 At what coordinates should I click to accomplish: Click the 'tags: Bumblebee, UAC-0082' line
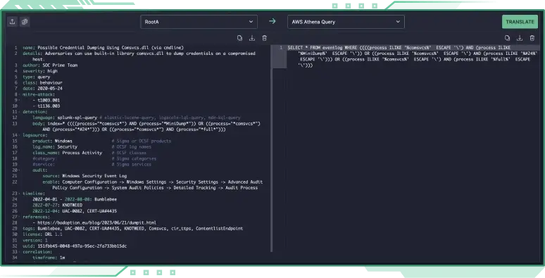133,229
